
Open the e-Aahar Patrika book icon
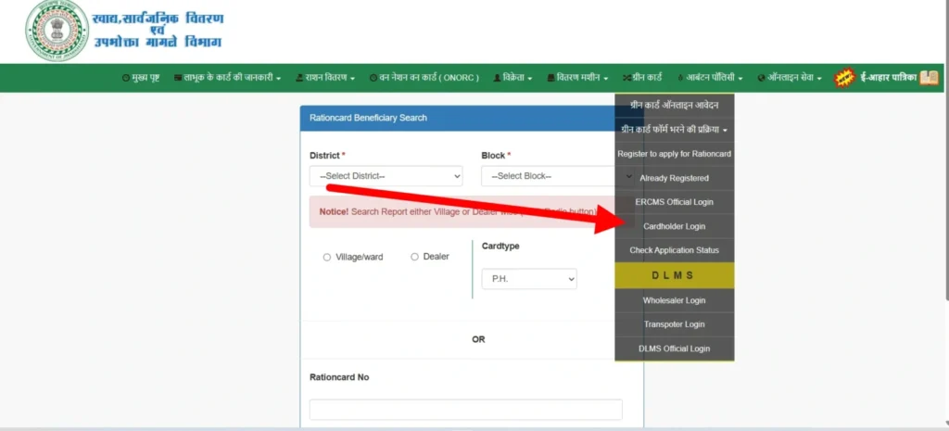pyautogui.click(x=929, y=78)
